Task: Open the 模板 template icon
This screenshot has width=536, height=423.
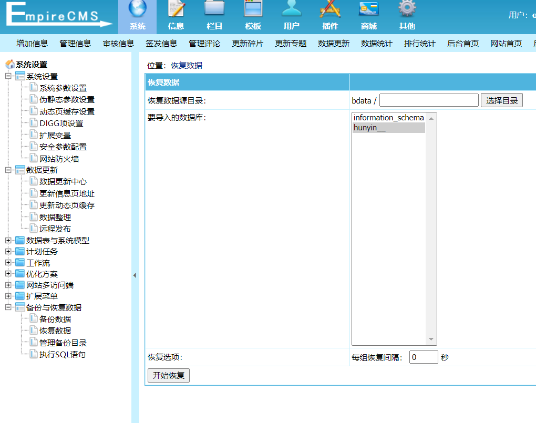Action: 253,9
